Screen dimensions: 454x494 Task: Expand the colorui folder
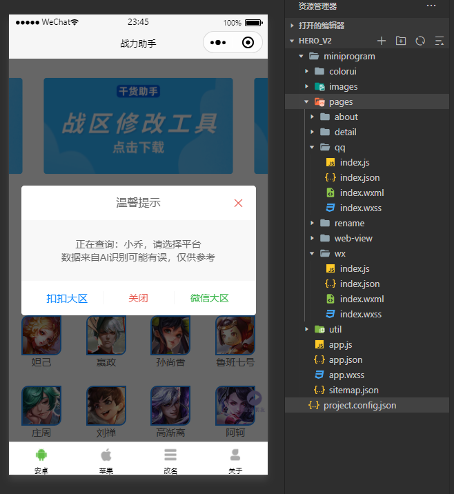(367, 72)
